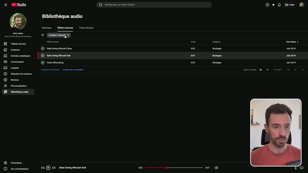The image size is (308, 173).
Task: Click the YouTube icon in player bar
Action: pos(302,168)
